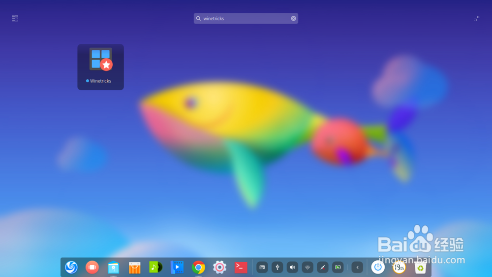Launch the Terminal from dock
Screen dimensions: 492x277
coord(241,267)
